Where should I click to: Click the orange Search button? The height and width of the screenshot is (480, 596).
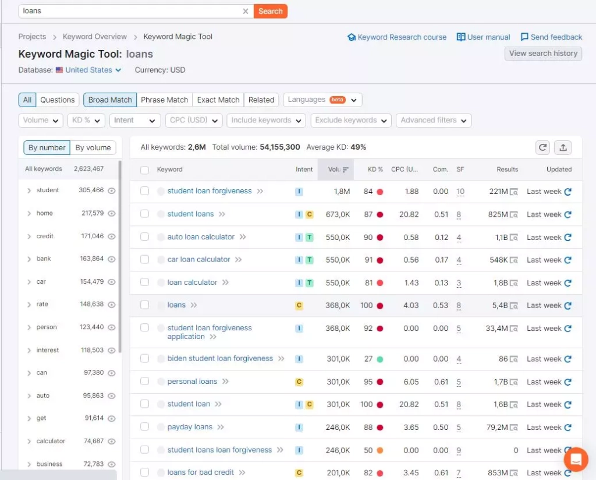click(x=270, y=11)
